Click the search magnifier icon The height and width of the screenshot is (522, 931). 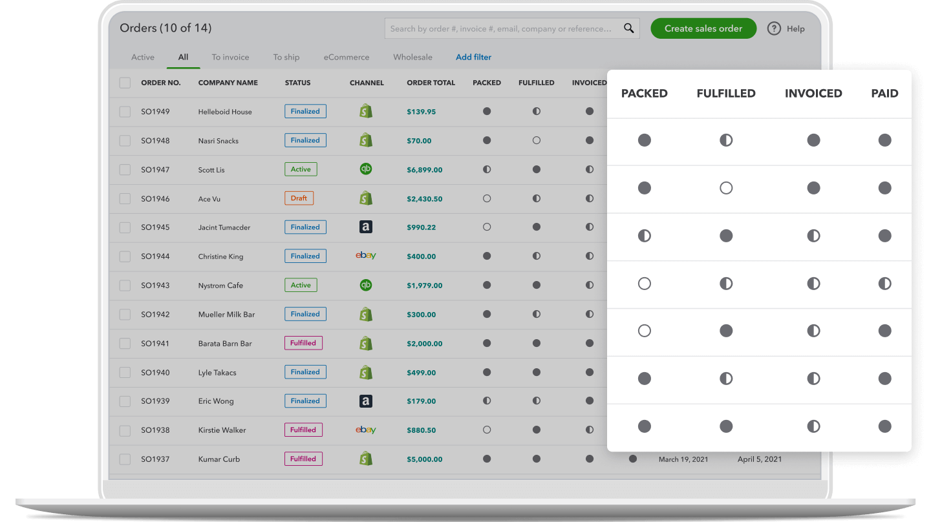[628, 28]
